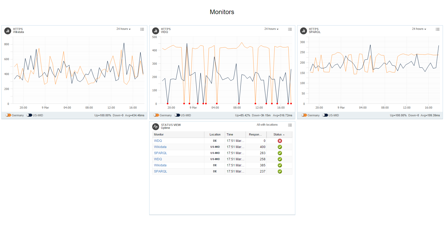Sort table by Status column header
The height and width of the screenshot is (234, 444).
[279, 135]
